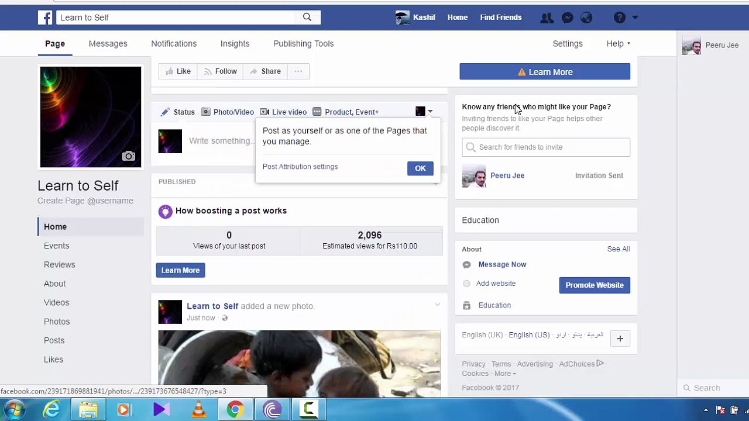Click the Product, Event+ icon
The width and height of the screenshot is (749, 421).
[x=317, y=112]
